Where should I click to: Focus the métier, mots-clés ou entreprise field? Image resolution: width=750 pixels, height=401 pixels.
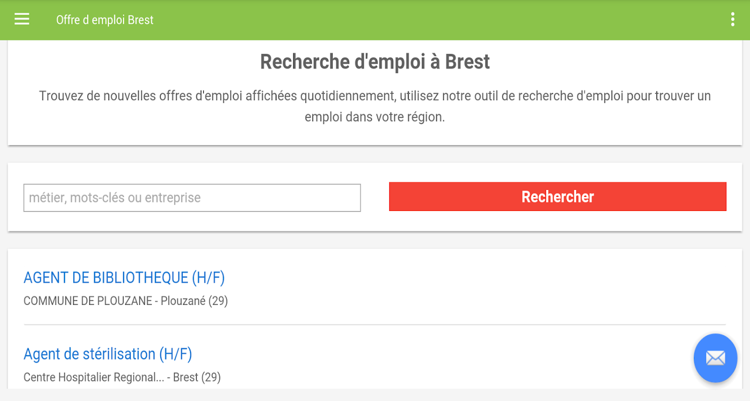192,197
